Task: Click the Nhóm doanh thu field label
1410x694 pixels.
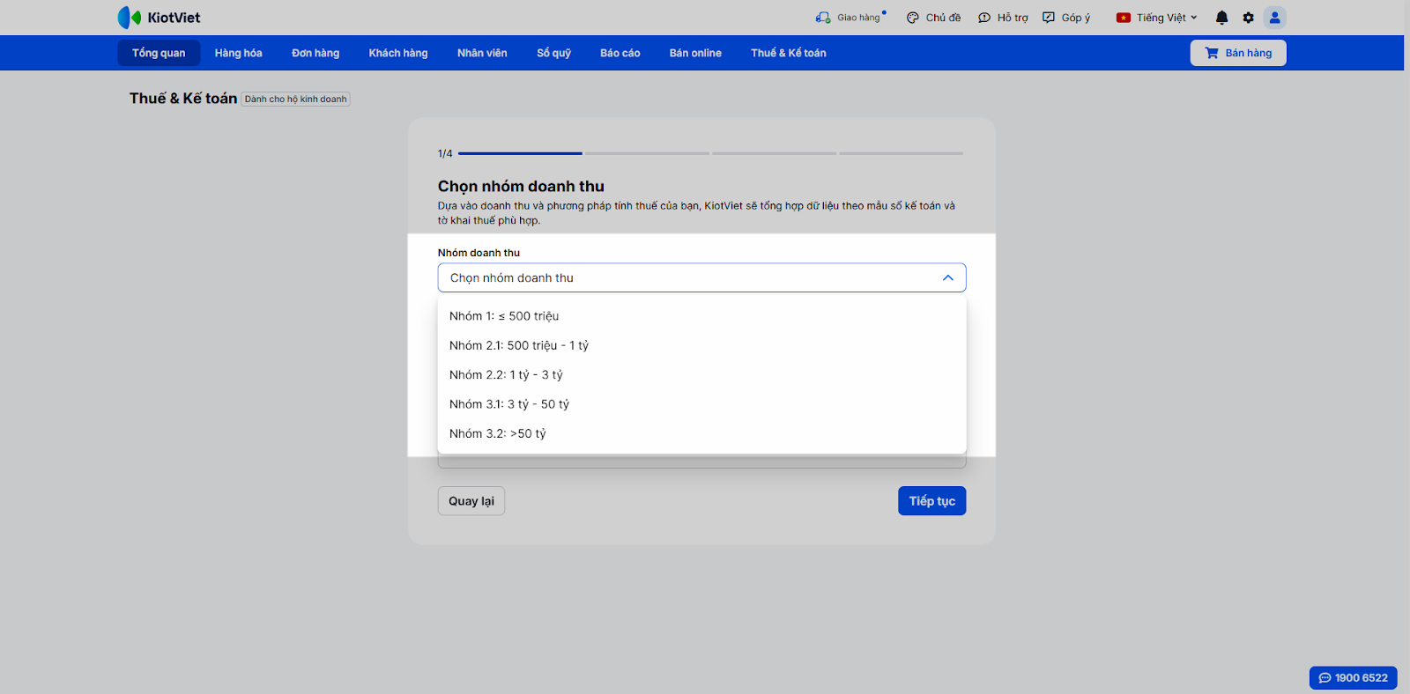Action: click(x=479, y=253)
